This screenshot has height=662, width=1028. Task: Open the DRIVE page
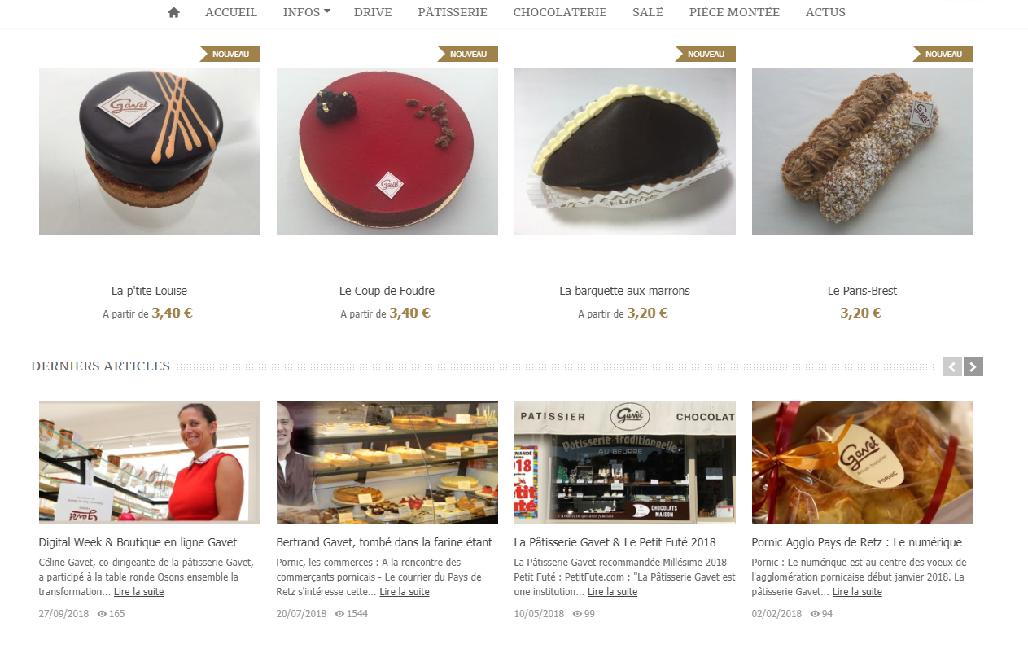tap(373, 12)
